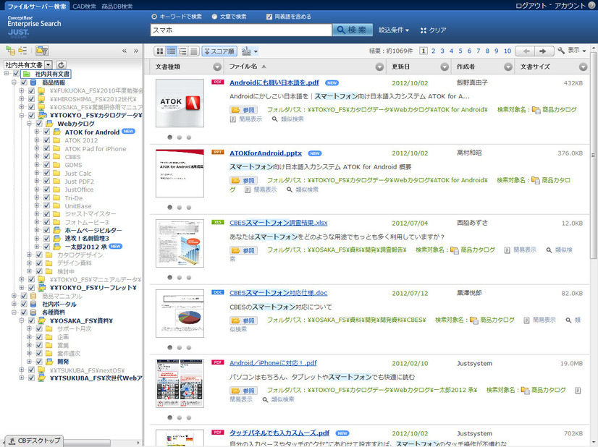Select the 一太郎2012 承 tree folder

pyautogui.click(x=85, y=247)
